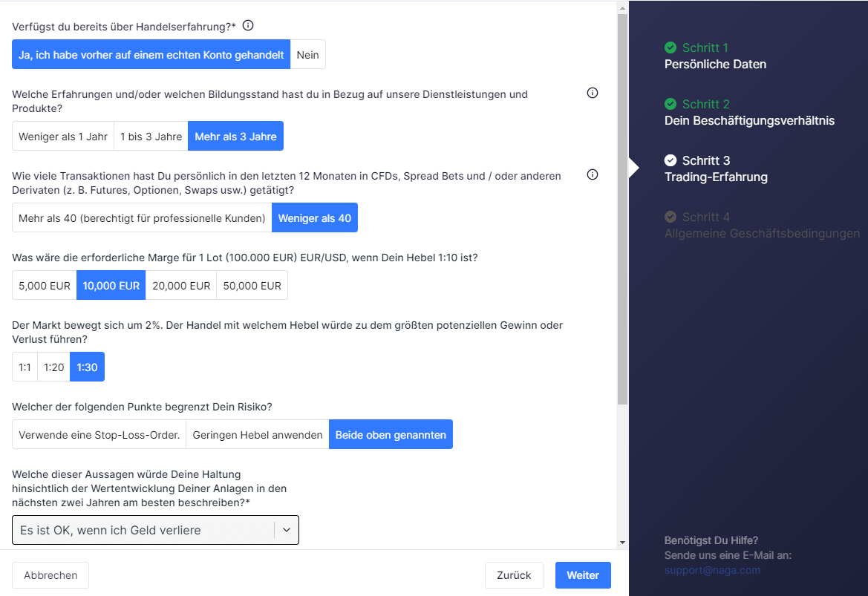Click greyed Schritt 4 checkmark icon
The height and width of the screenshot is (596, 868).
[x=670, y=217]
